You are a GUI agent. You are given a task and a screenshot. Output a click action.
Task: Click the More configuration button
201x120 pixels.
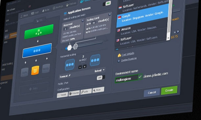coord(98,90)
